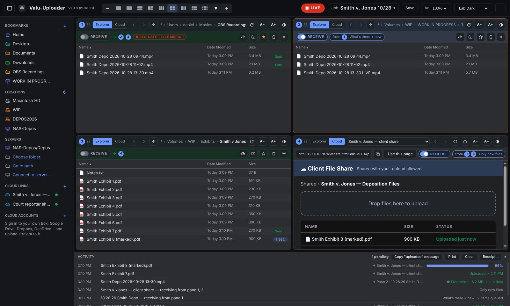This screenshot has height=306, width=510.
Task: Refresh the Locations list
Action: pyautogui.click(x=64, y=92)
